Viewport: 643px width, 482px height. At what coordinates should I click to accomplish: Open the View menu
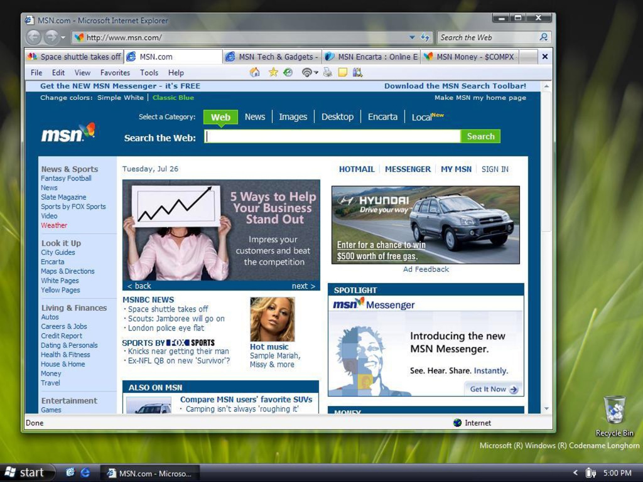(82, 73)
